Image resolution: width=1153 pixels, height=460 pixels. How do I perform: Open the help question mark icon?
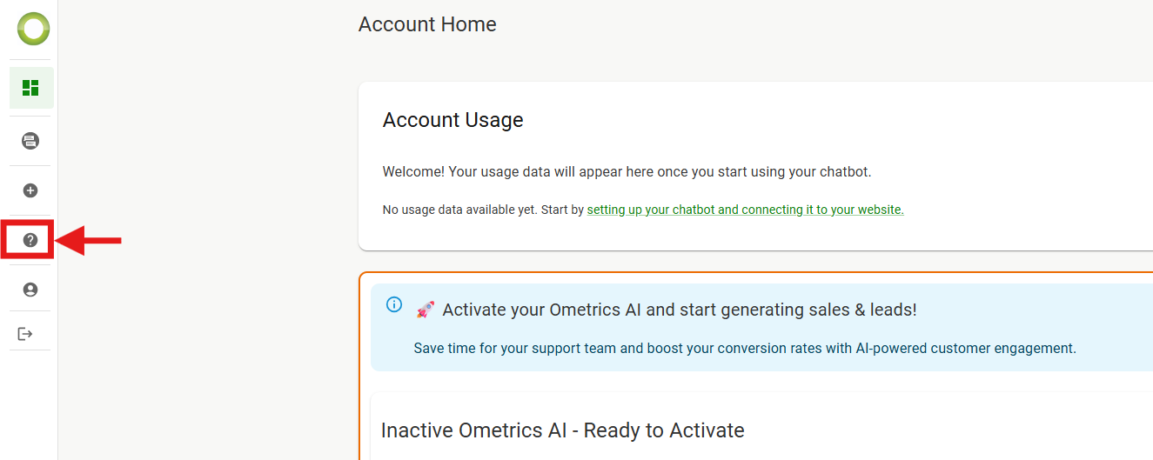click(30, 240)
